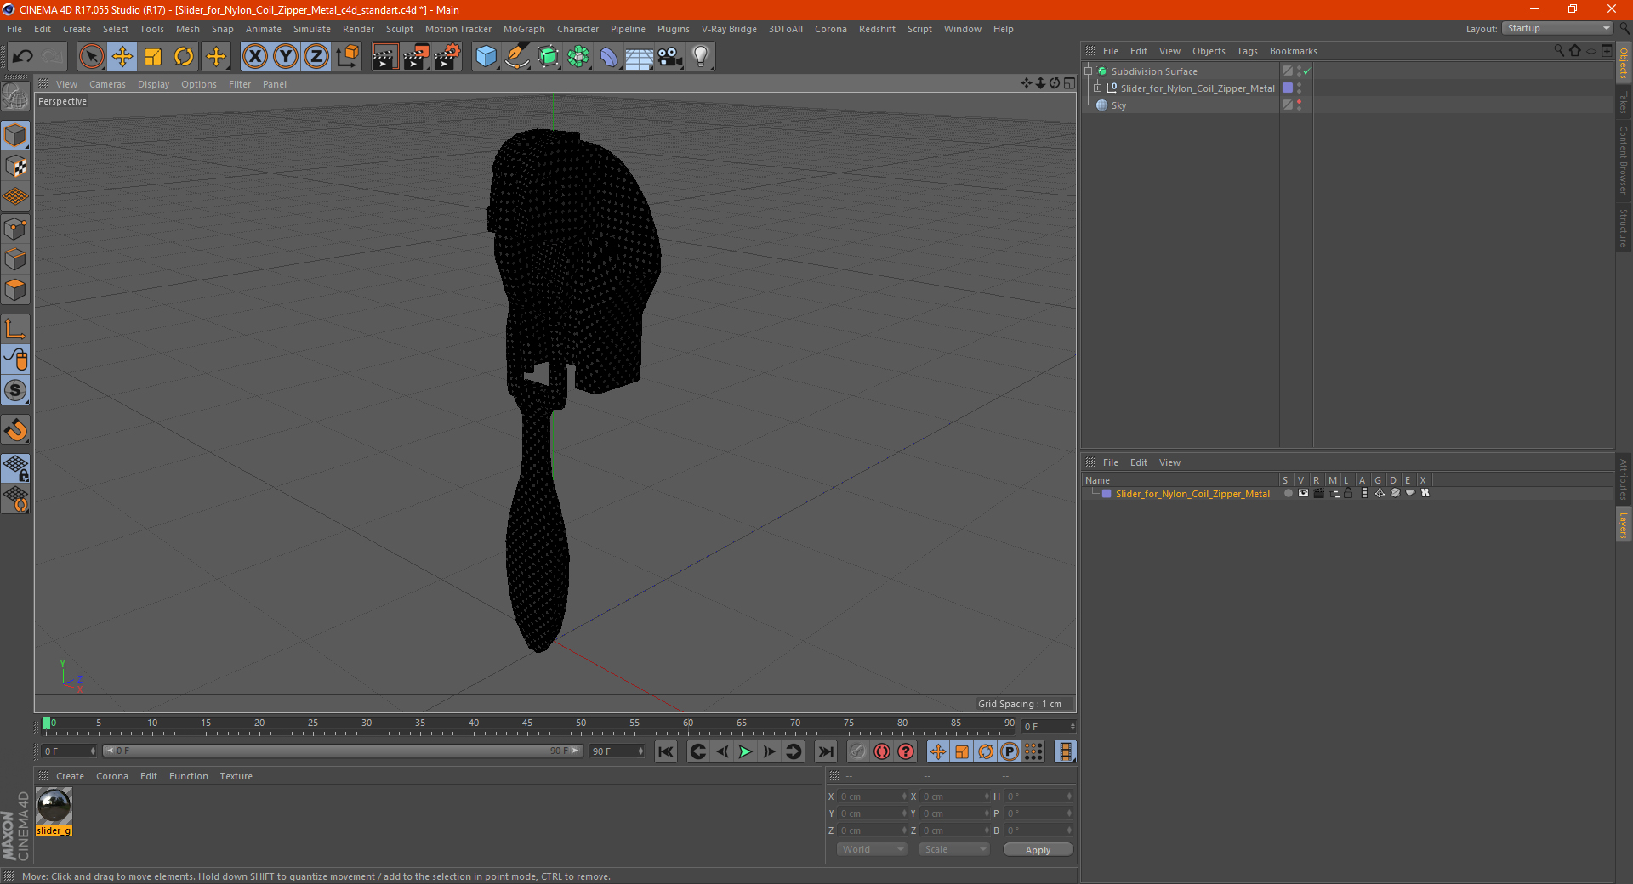Toggle coordinate system icon
The width and height of the screenshot is (1633, 884).
point(347,57)
